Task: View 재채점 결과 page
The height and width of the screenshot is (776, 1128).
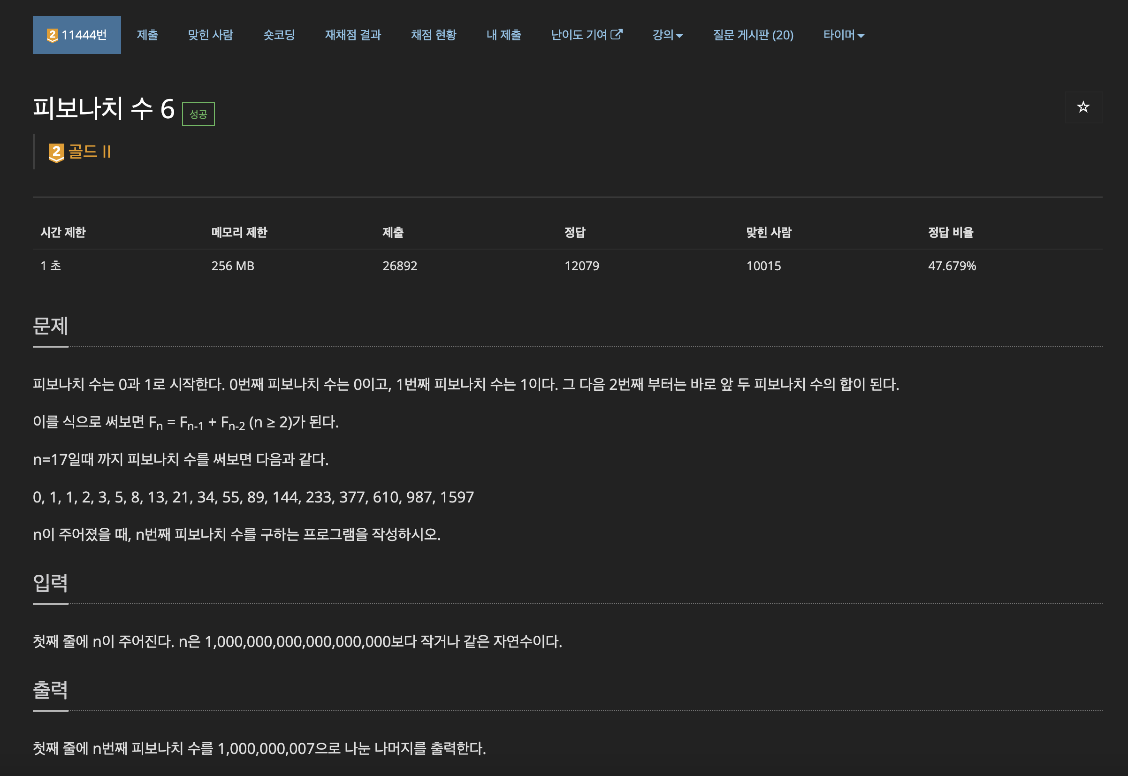Action: (x=352, y=35)
